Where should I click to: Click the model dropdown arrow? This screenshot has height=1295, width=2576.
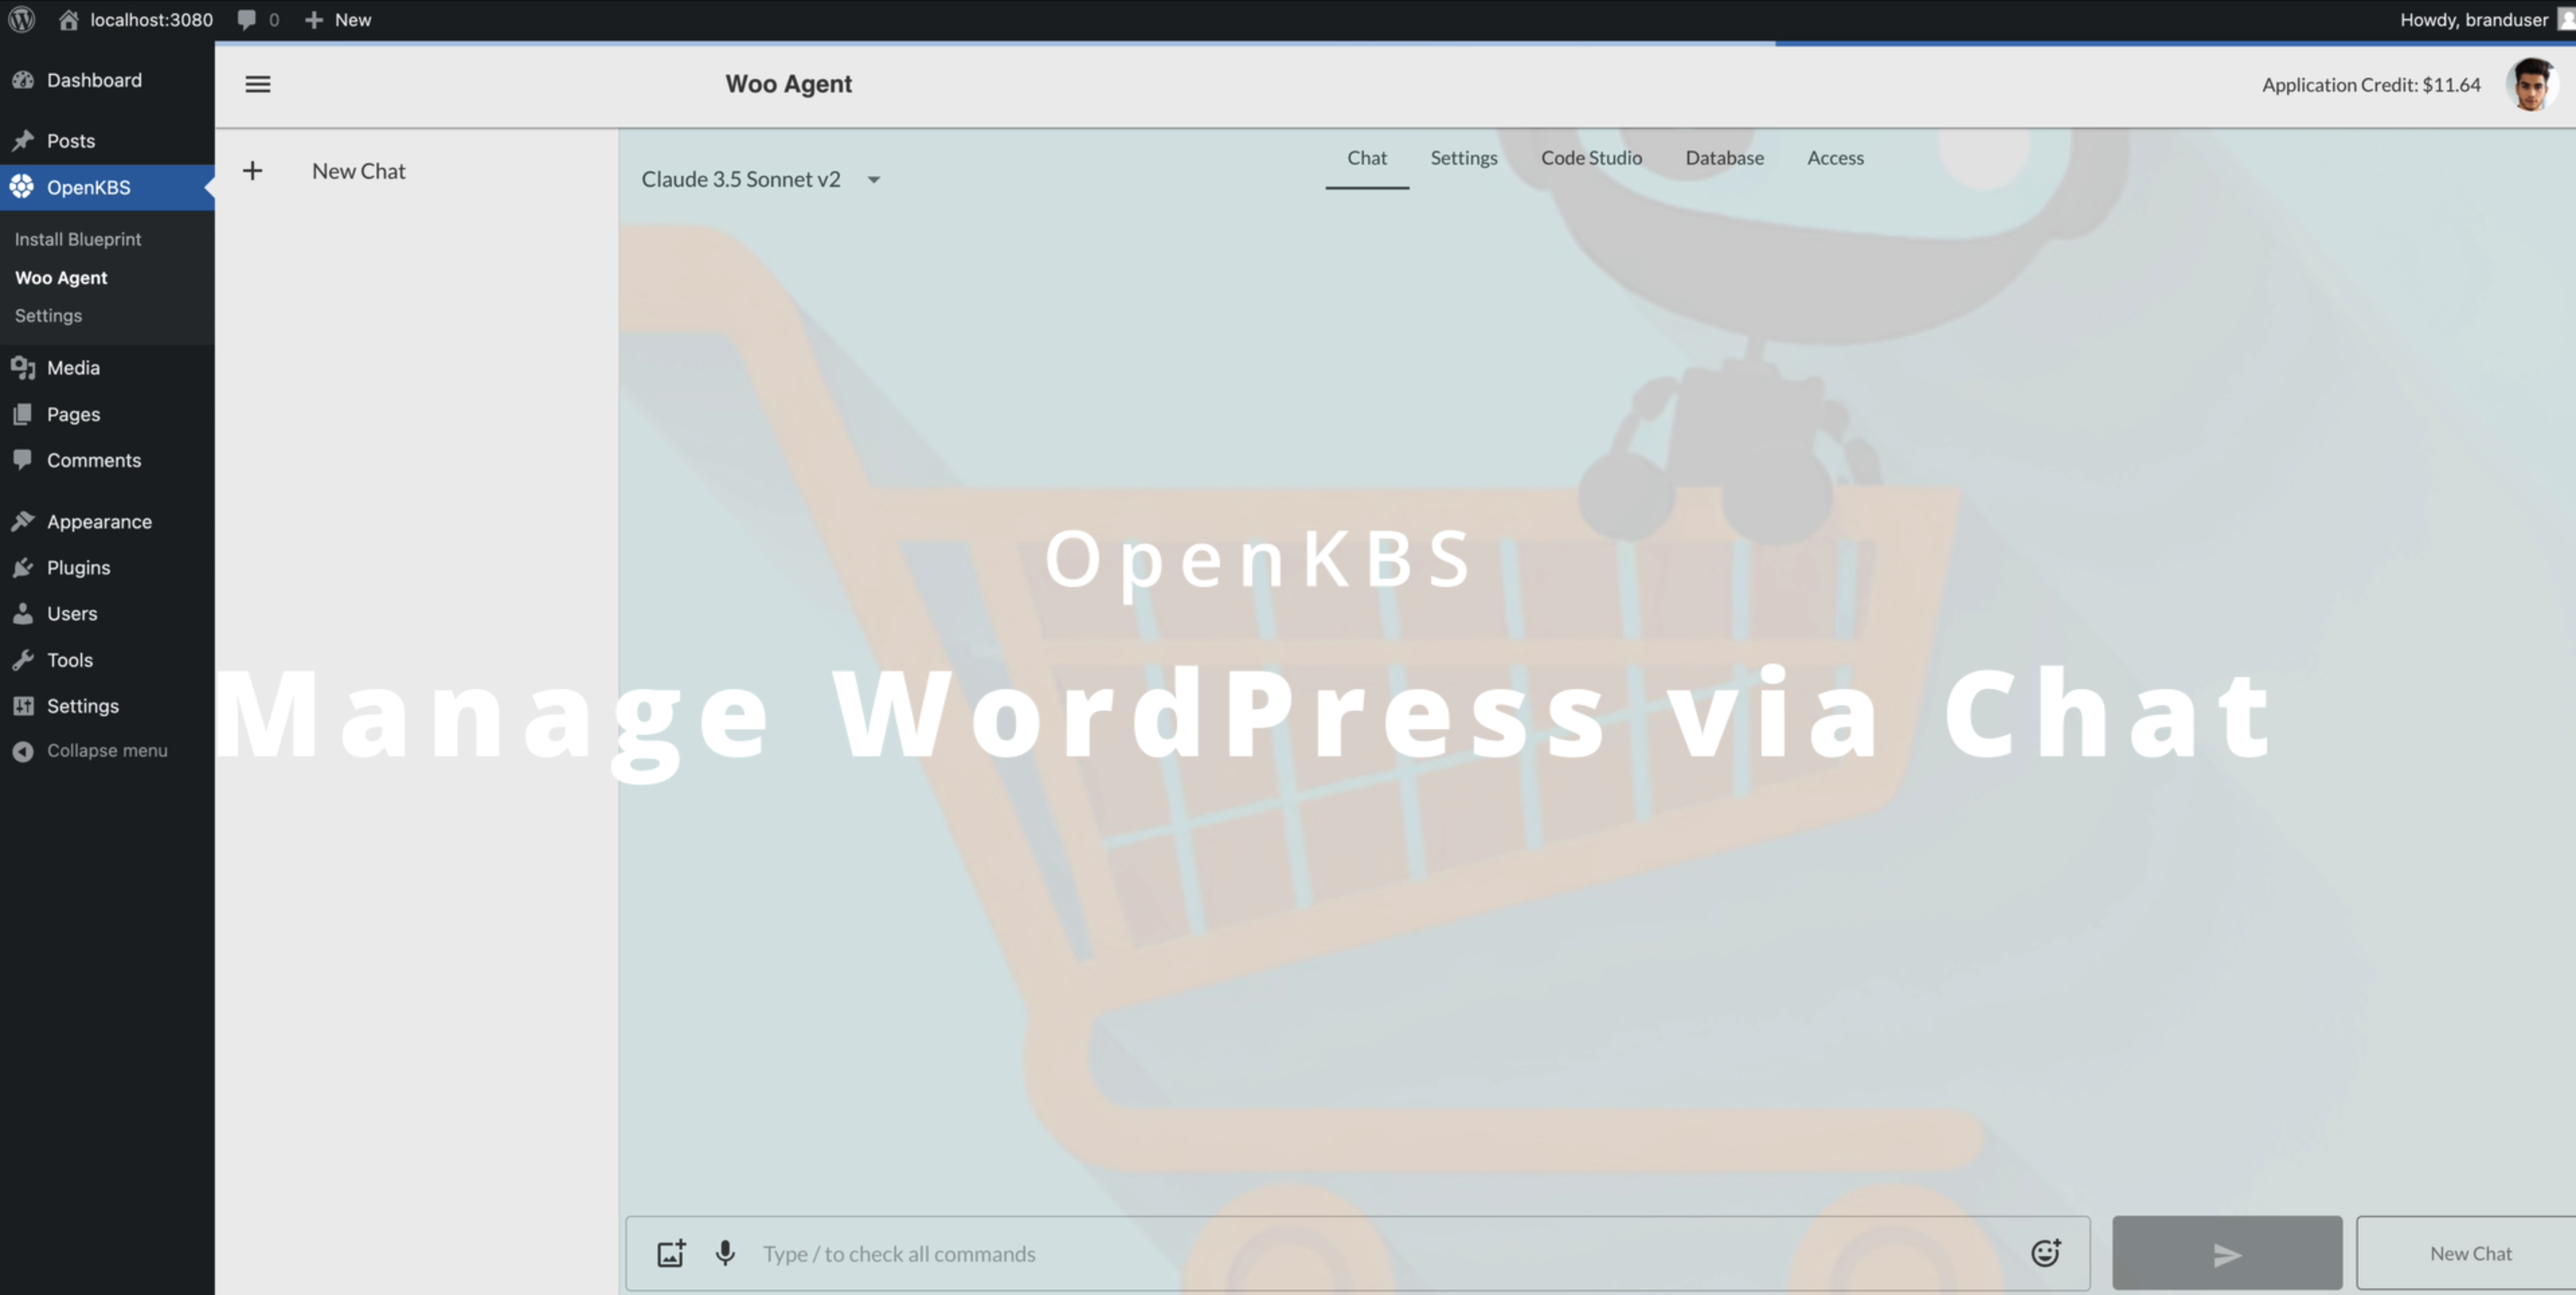pyautogui.click(x=873, y=180)
